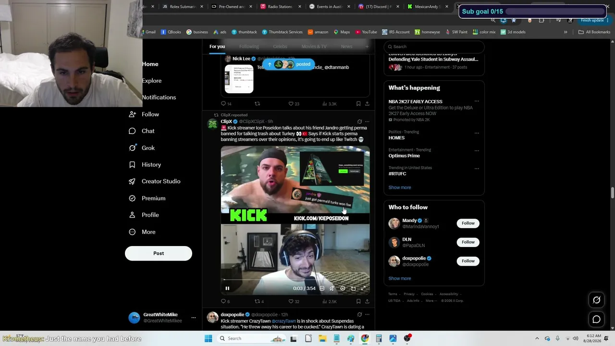Image resolution: width=615 pixels, height=346 pixels.
Task: Bookmark the ClipX post
Action: click(358, 302)
